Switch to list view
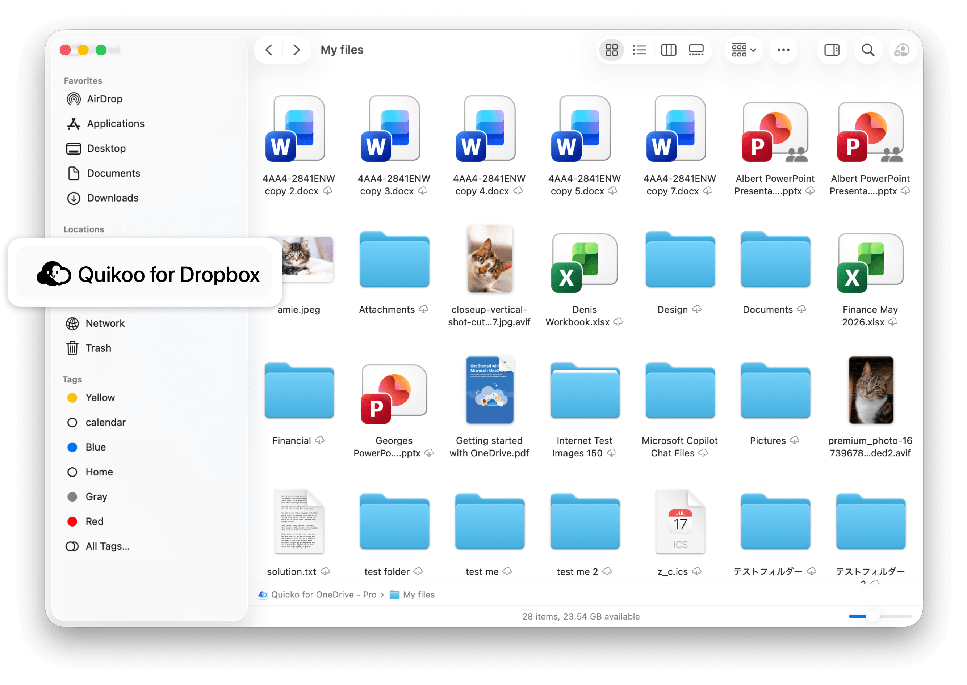Viewport: 967px width, 685px height. pyautogui.click(x=640, y=50)
